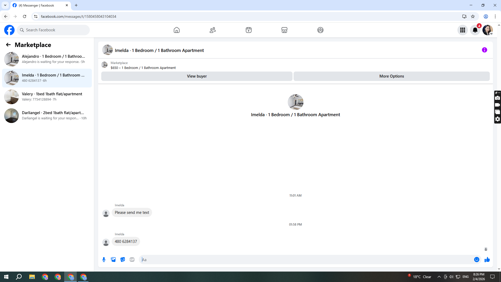Open the sticker picker icon
Viewport: 501px width, 282px height.
(123, 260)
